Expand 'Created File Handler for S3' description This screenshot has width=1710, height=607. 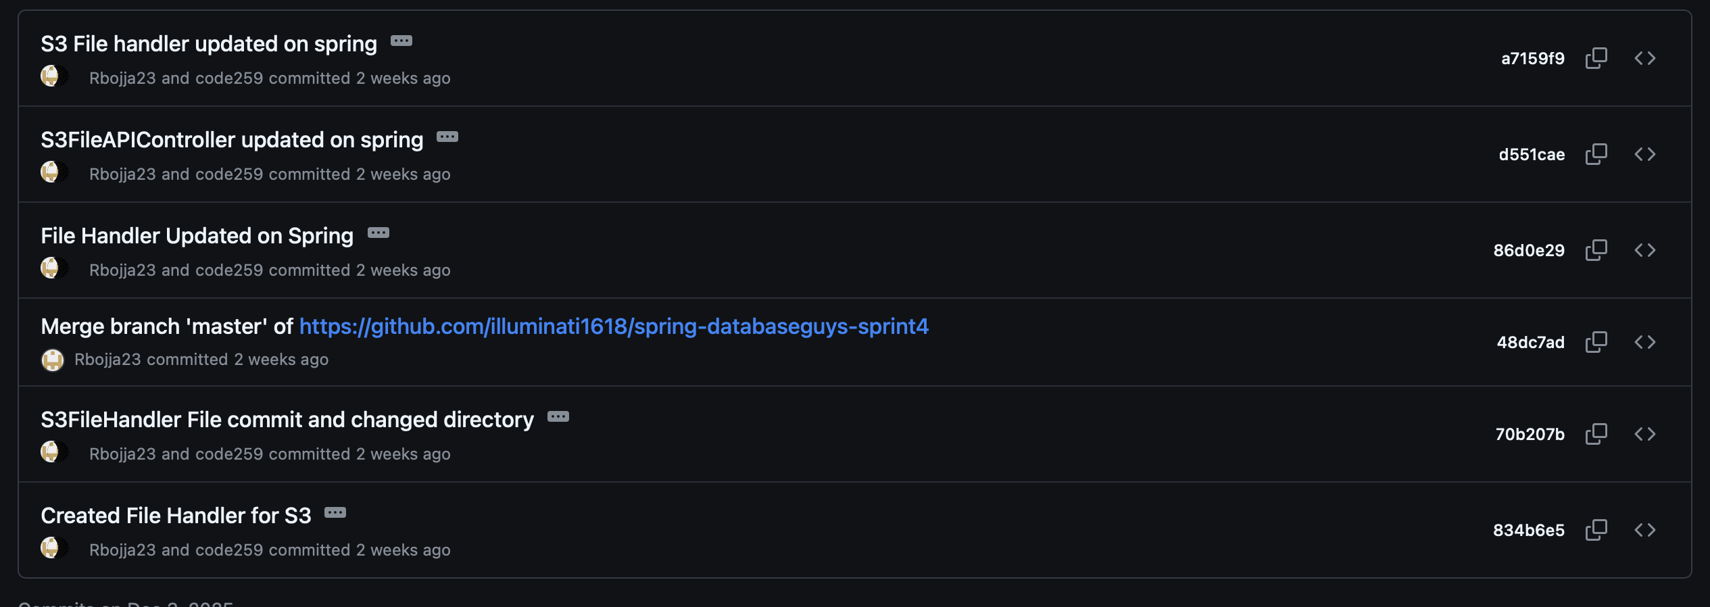coord(335,513)
